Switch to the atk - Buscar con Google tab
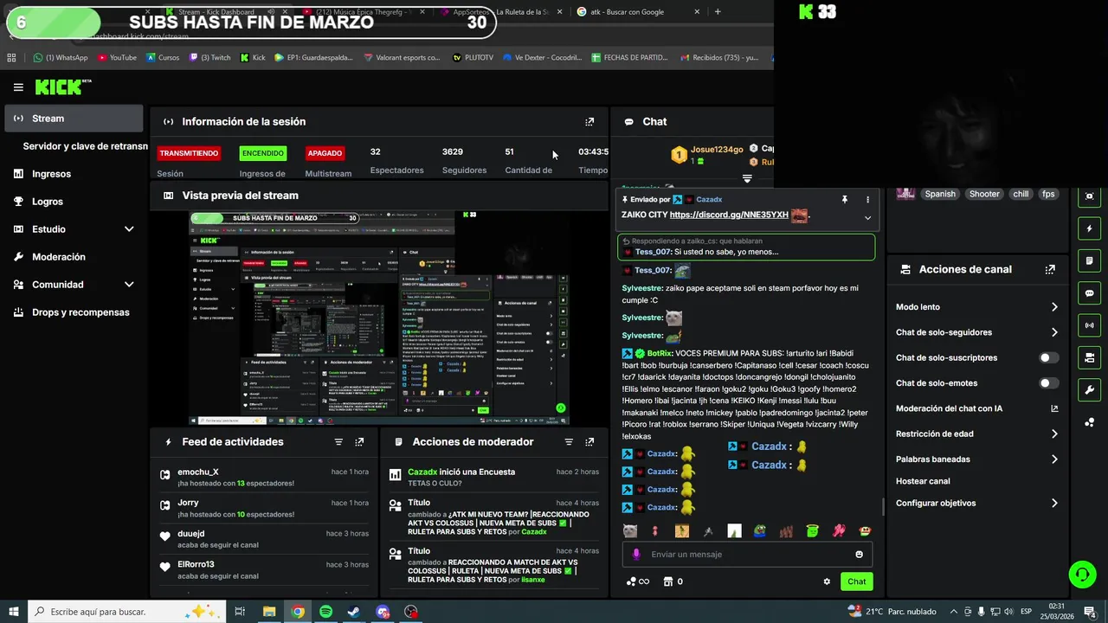Viewport: 1108px width, 623px height. pyautogui.click(x=636, y=12)
